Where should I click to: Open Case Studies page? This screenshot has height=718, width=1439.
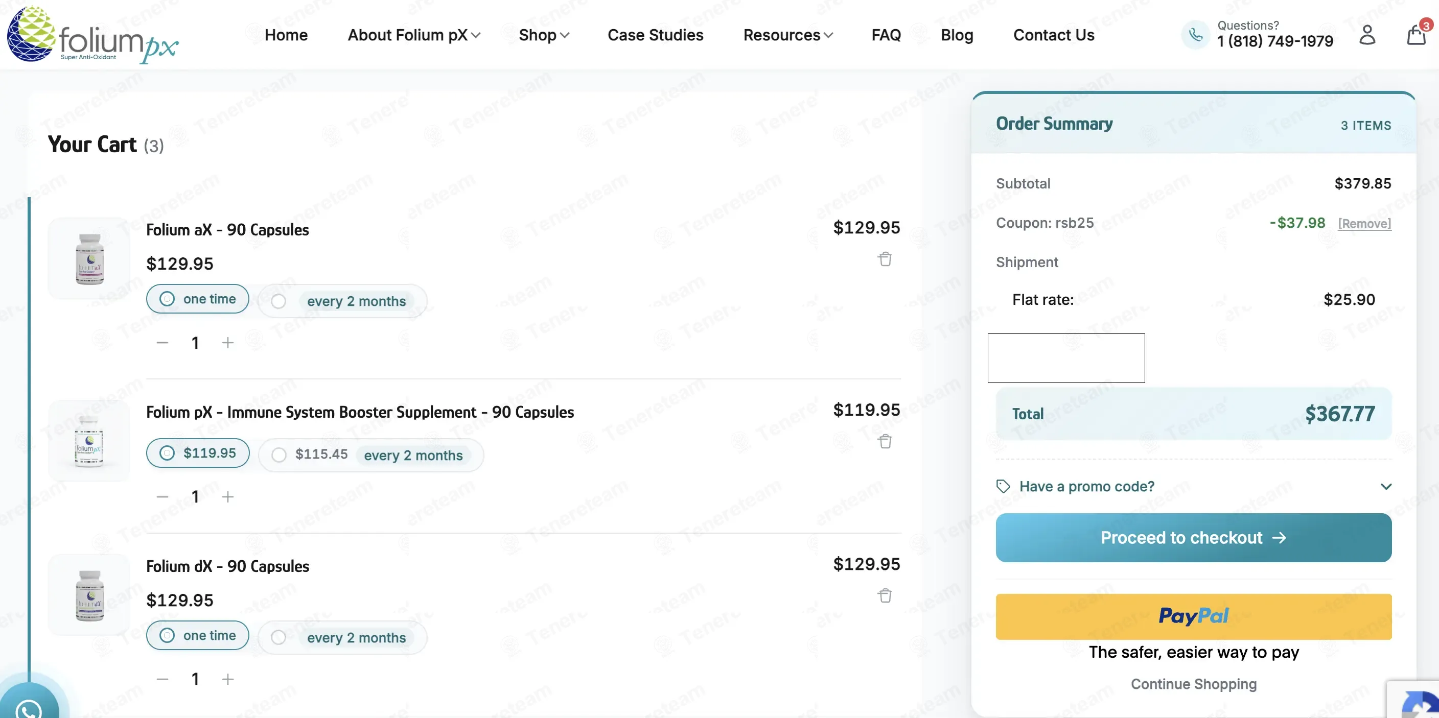pyautogui.click(x=655, y=35)
